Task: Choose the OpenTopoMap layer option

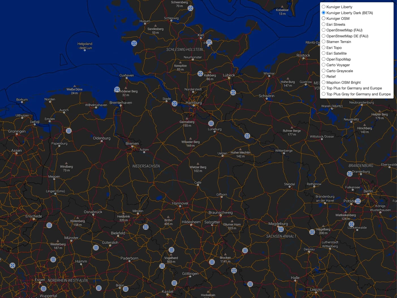Action: [323, 59]
